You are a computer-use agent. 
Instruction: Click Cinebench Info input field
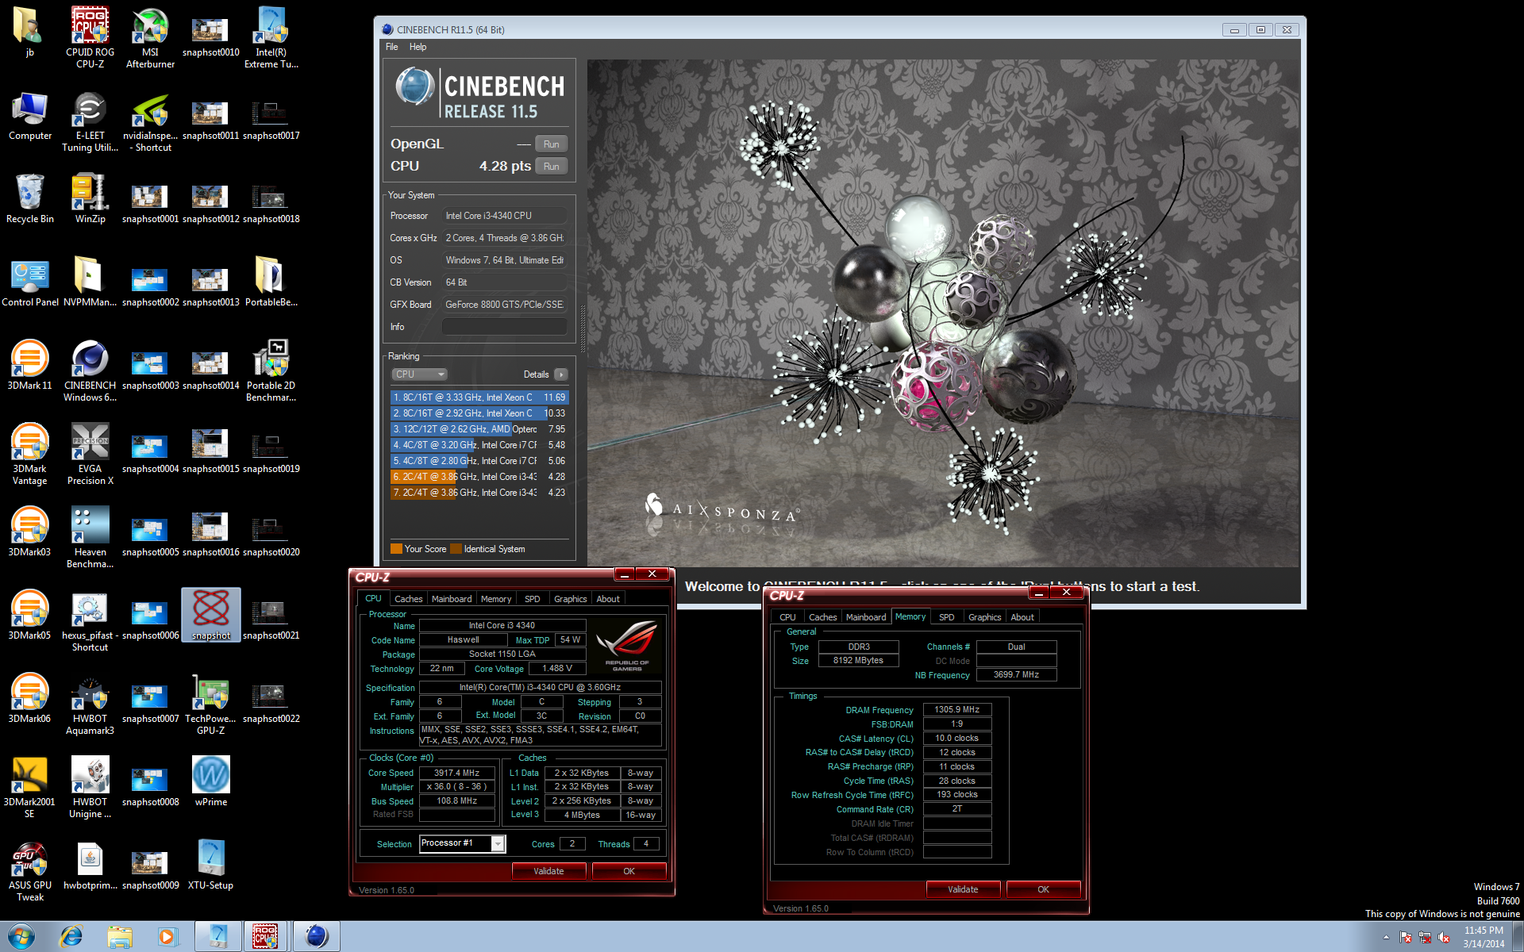tap(505, 327)
